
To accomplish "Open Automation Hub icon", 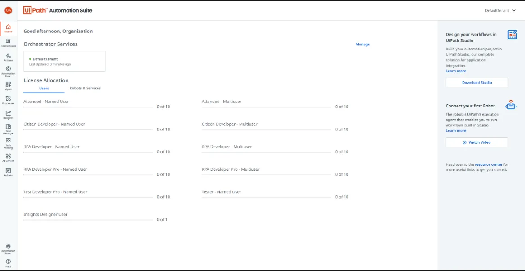I will click(9, 71).
